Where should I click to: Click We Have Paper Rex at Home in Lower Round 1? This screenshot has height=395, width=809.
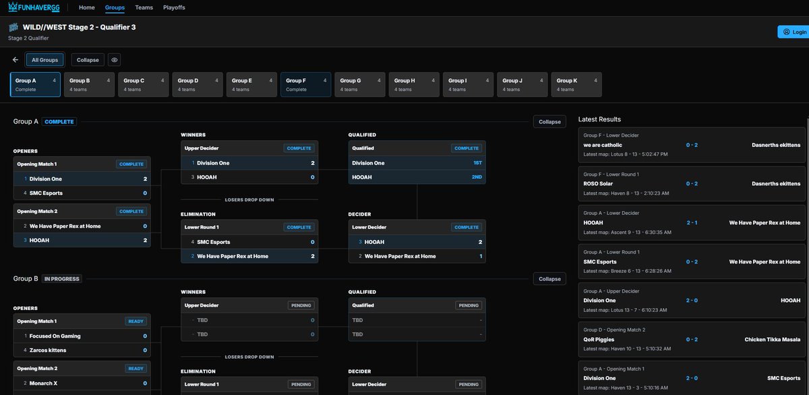pyautogui.click(x=249, y=256)
